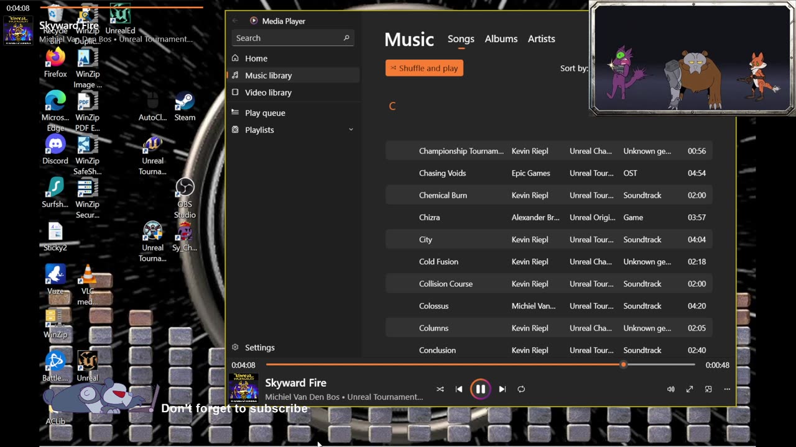Expand the Playlists section chevron
The height and width of the screenshot is (447, 796).
[351, 130]
